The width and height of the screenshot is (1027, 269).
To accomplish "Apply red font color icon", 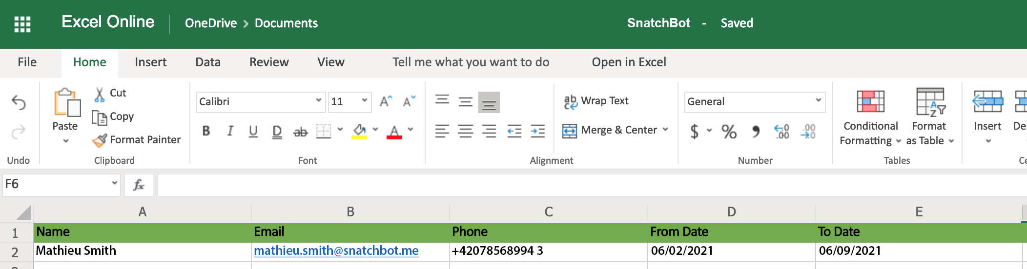I will pos(394,131).
